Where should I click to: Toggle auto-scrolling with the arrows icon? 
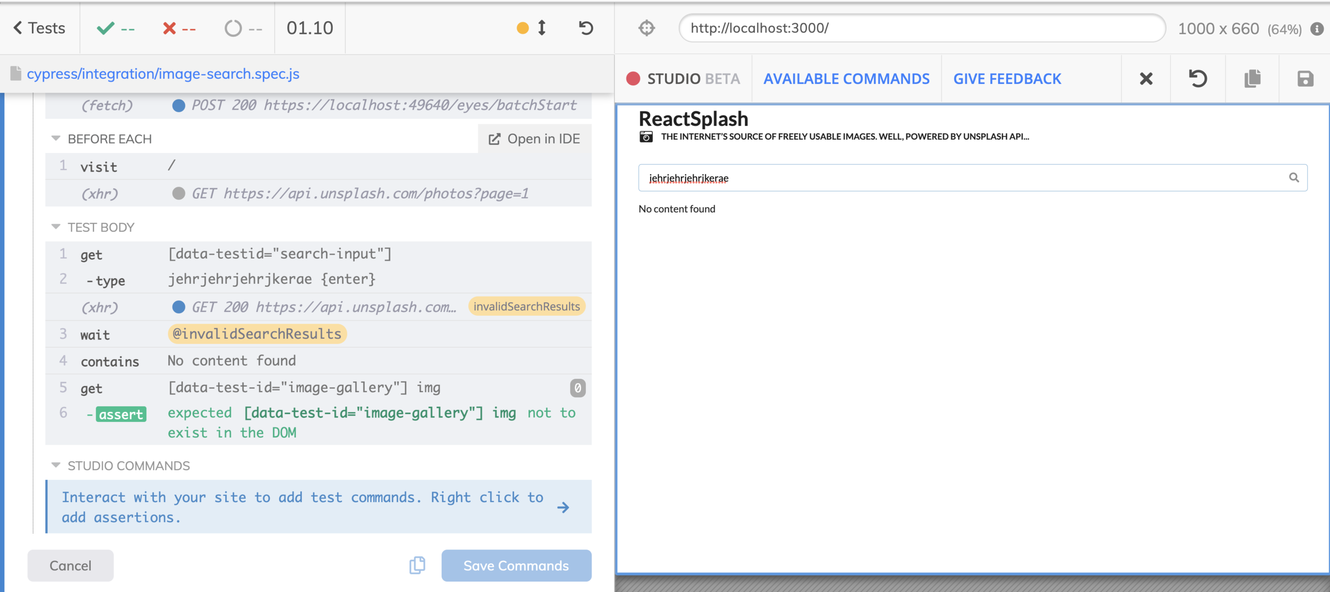tap(542, 28)
